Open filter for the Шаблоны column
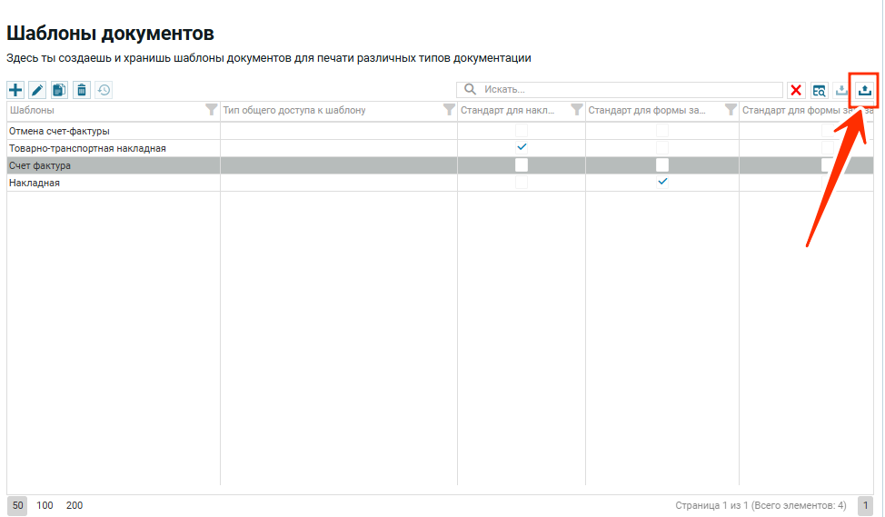Screen dimensions: 885x517 pos(212,110)
